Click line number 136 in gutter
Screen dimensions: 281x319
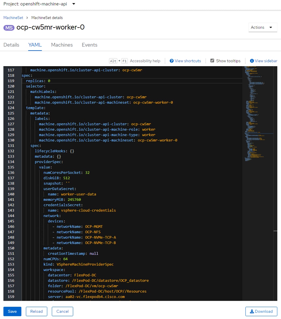point(11,172)
